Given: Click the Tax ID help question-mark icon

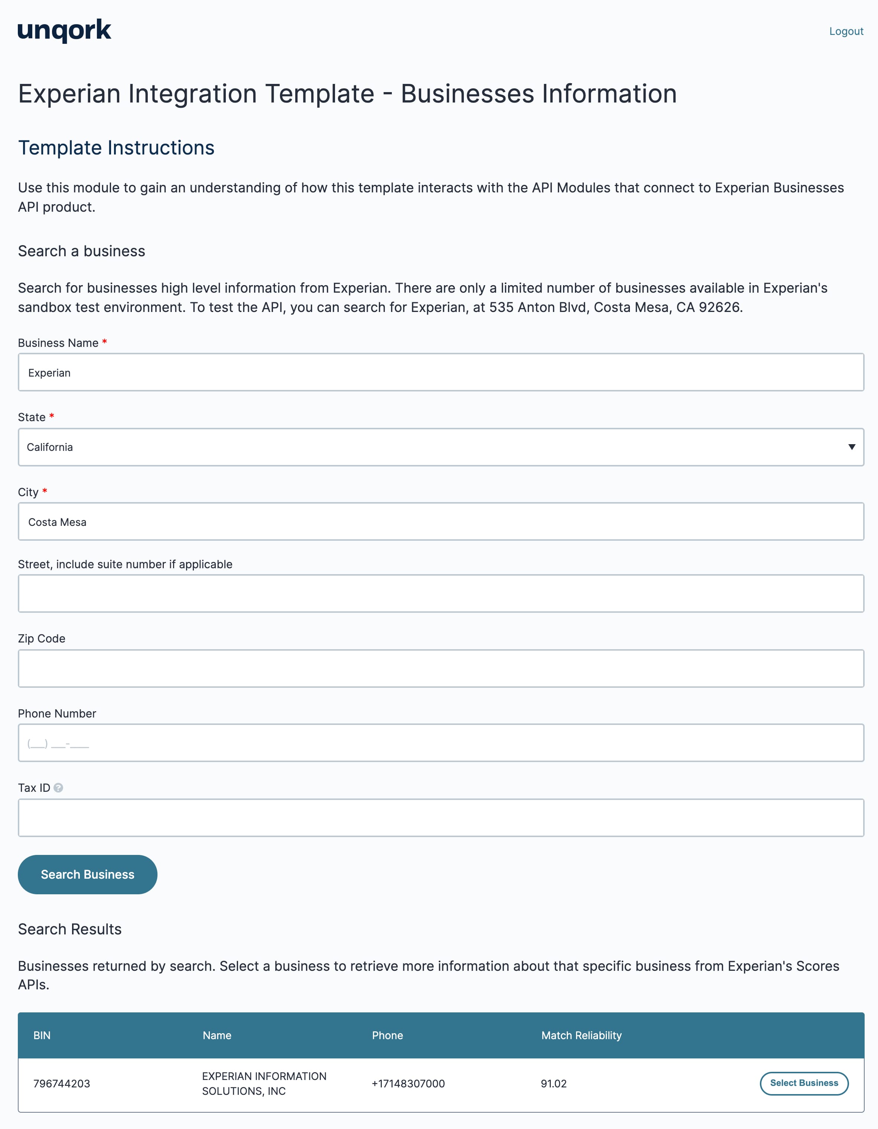Looking at the screenshot, I should [58, 787].
